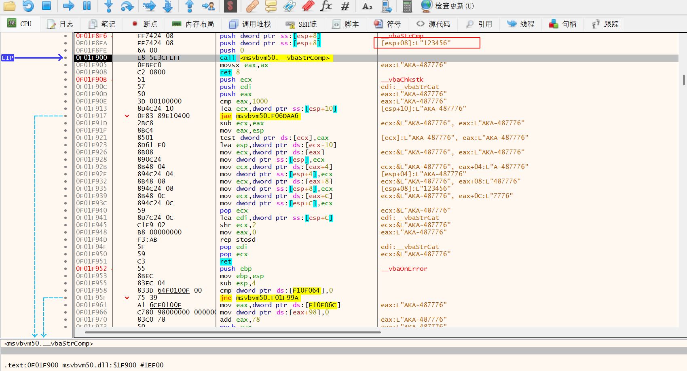
Task: Restart the debugged program
Action: pyautogui.click(x=28, y=6)
